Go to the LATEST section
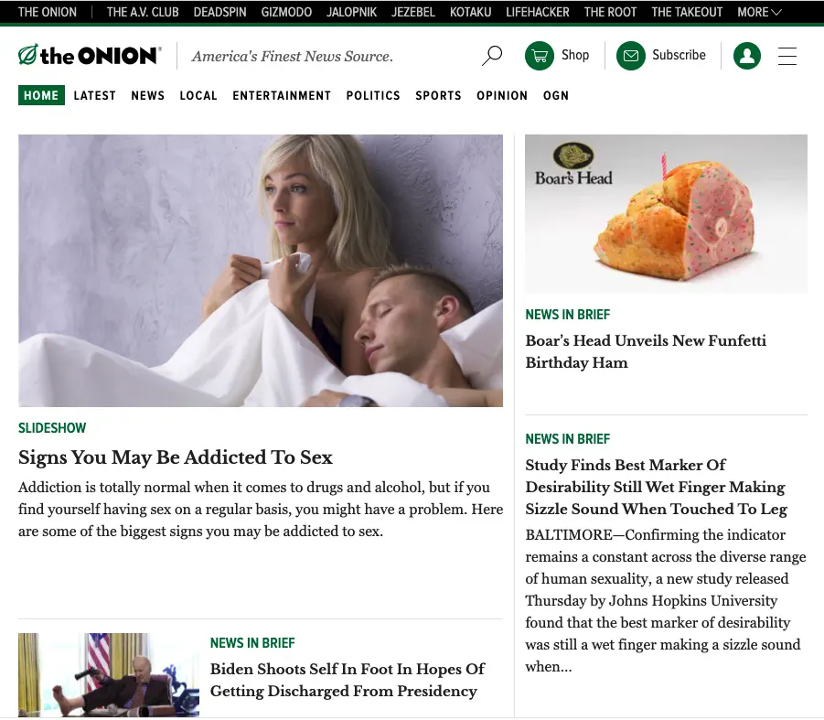This screenshot has width=824, height=720. [x=94, y=96]
